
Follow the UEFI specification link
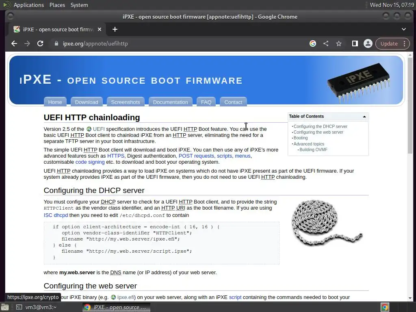click(95, 129)
